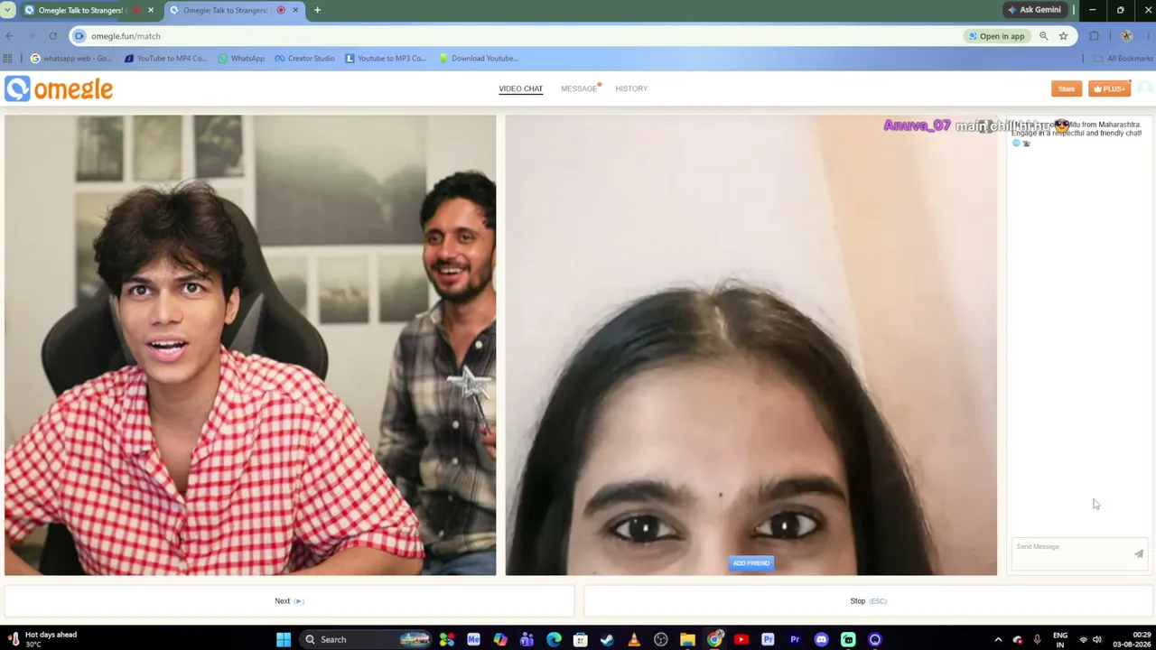This screenshot has width=1156, height=650.
Task: Open the YouTube to MP4 Co... bookmark
Action: pos(165,59)
